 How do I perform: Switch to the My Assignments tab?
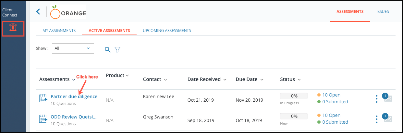point(59,31)
